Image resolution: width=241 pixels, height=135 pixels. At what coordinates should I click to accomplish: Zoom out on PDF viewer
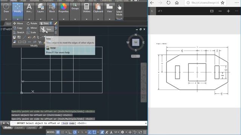(x=220, y=11)
